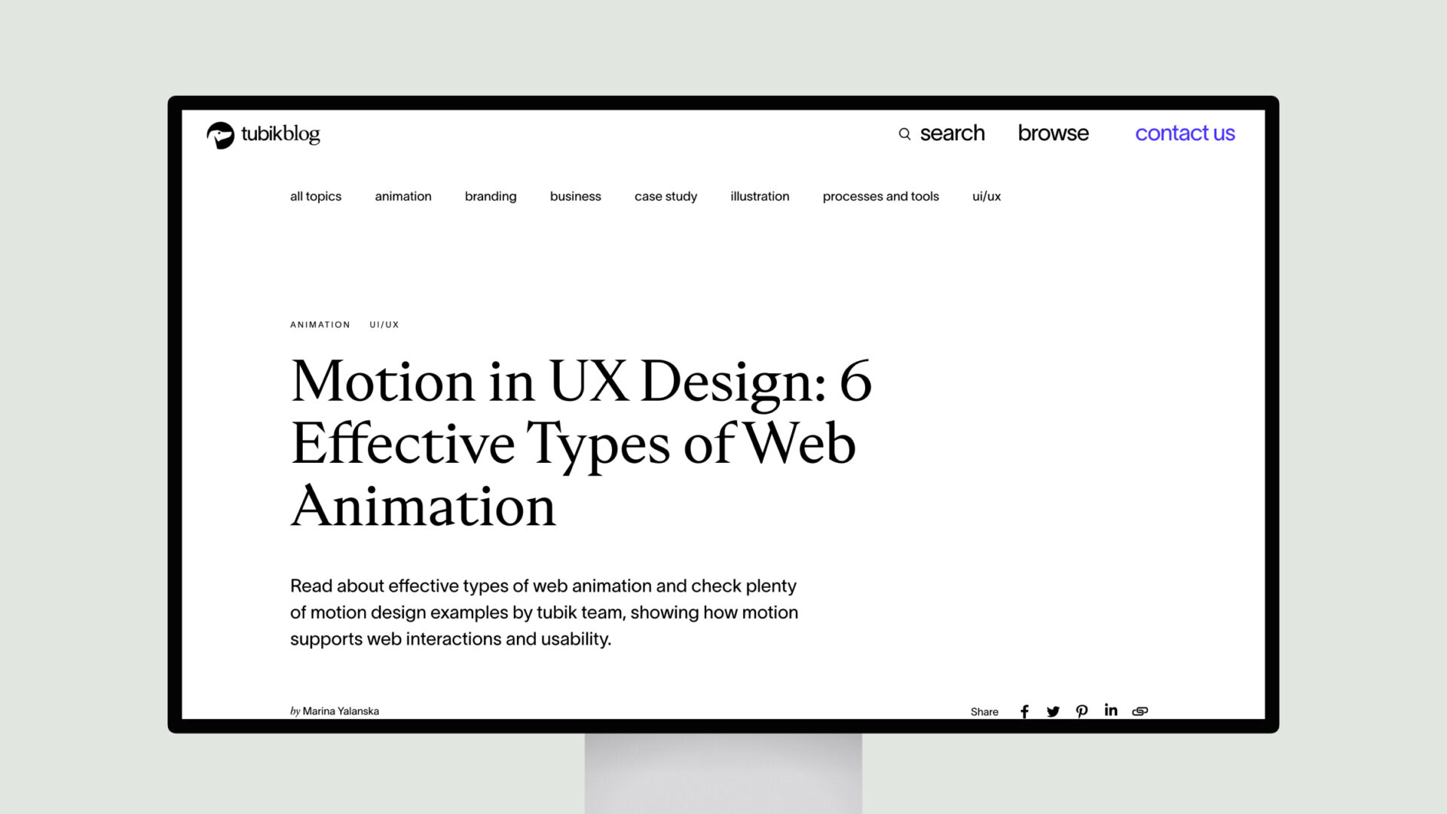Select the animation topic filter

(403, 196)
